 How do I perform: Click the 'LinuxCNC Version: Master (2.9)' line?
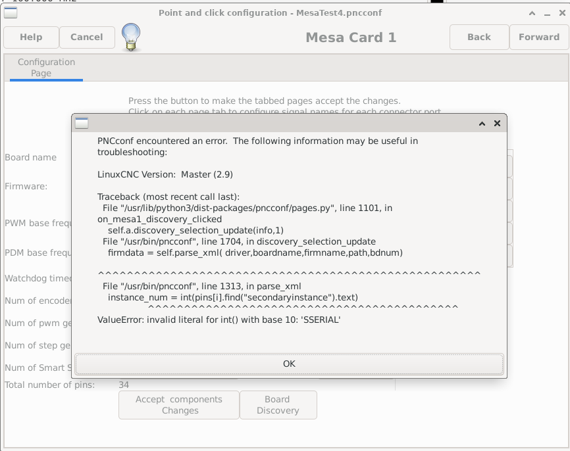[x=165, y=175]
